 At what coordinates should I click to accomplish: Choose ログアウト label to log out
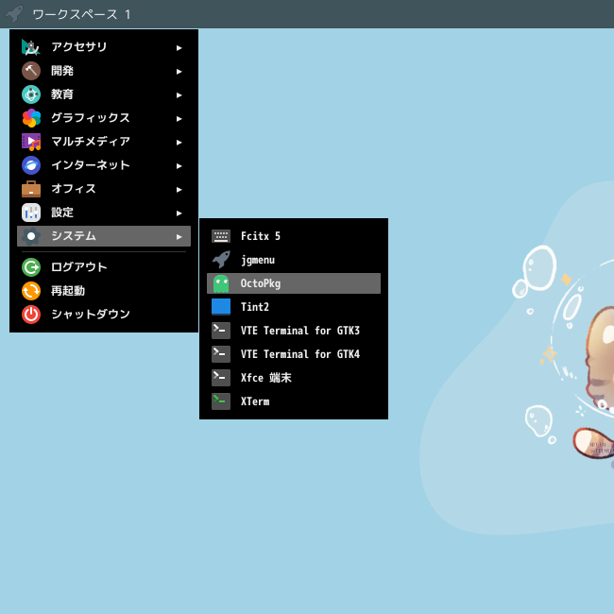pos(79,267)
